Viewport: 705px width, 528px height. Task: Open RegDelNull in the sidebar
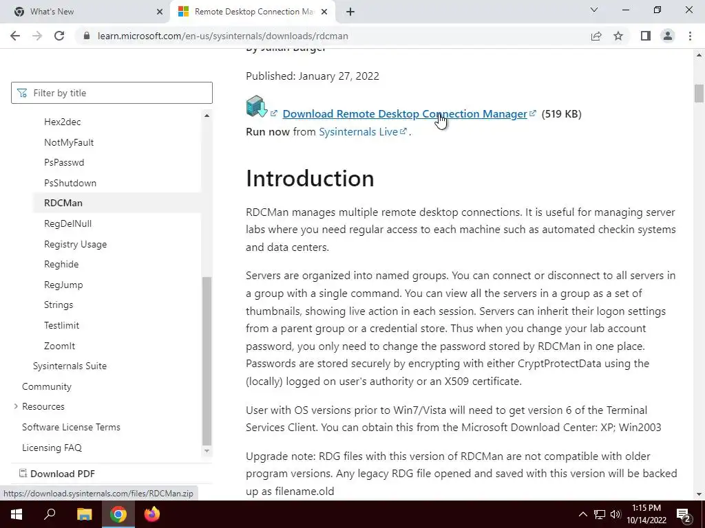(67, 223)
